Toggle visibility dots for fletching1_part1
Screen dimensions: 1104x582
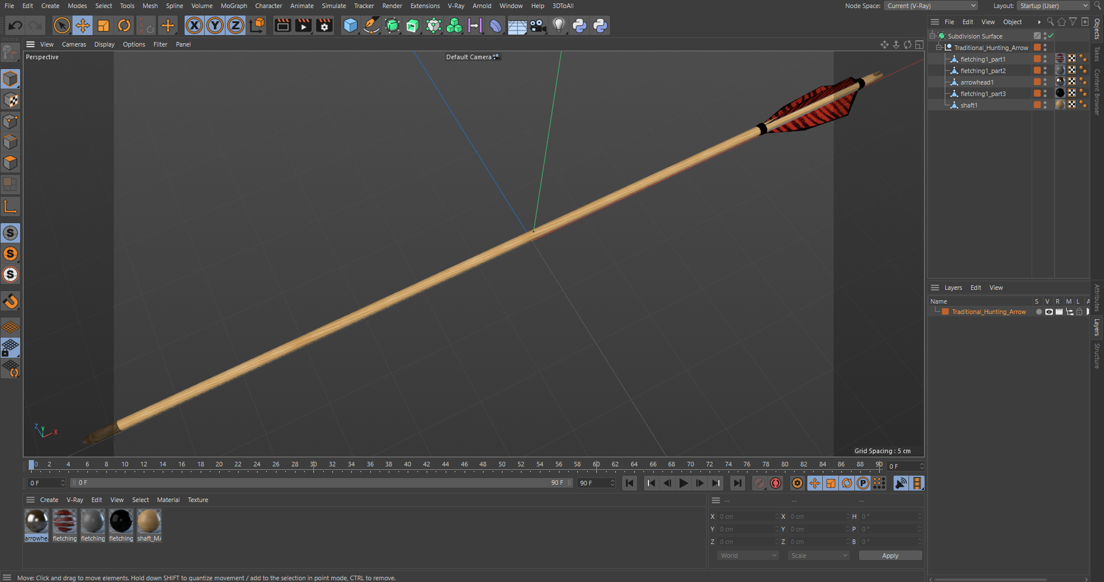1045,59
